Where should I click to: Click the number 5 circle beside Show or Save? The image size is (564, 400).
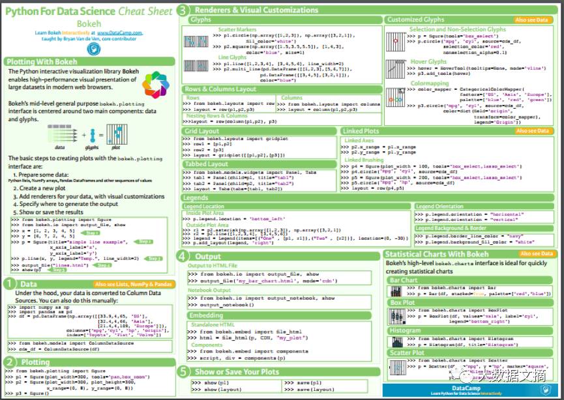tap(183, 371)
